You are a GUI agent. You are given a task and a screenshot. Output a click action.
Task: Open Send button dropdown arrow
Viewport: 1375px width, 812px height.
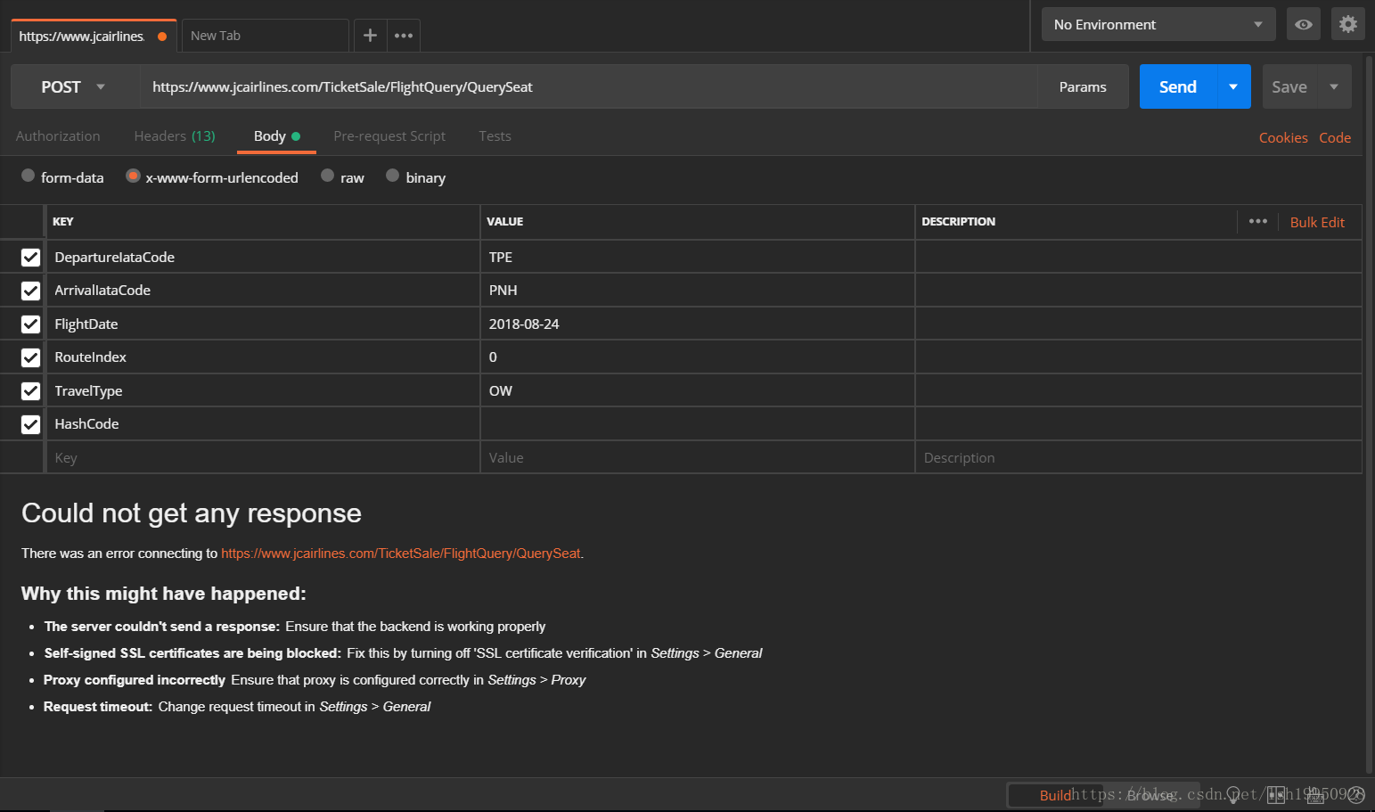[x=1233, y=86]
